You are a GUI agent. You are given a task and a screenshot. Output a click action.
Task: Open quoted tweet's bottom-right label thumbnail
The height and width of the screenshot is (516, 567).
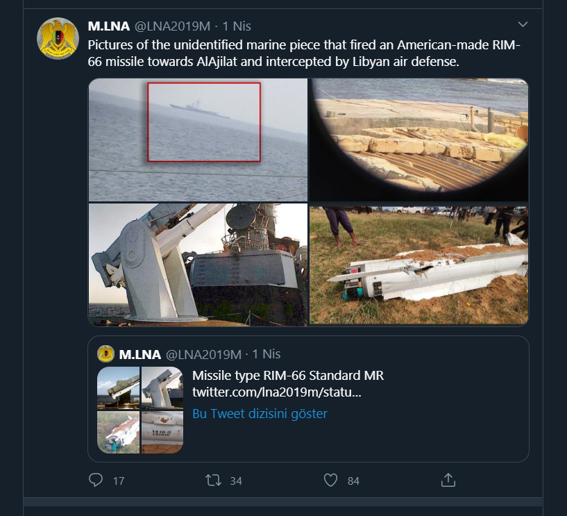[162, 433]
